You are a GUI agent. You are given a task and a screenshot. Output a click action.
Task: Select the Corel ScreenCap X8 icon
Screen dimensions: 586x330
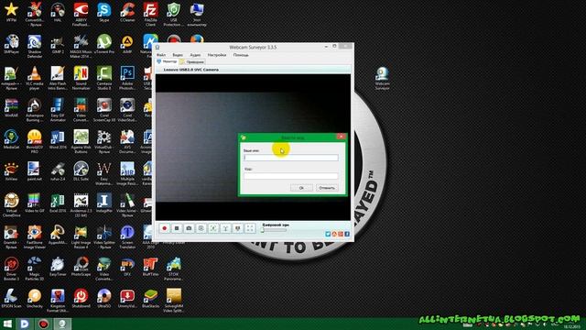point(104,110)
